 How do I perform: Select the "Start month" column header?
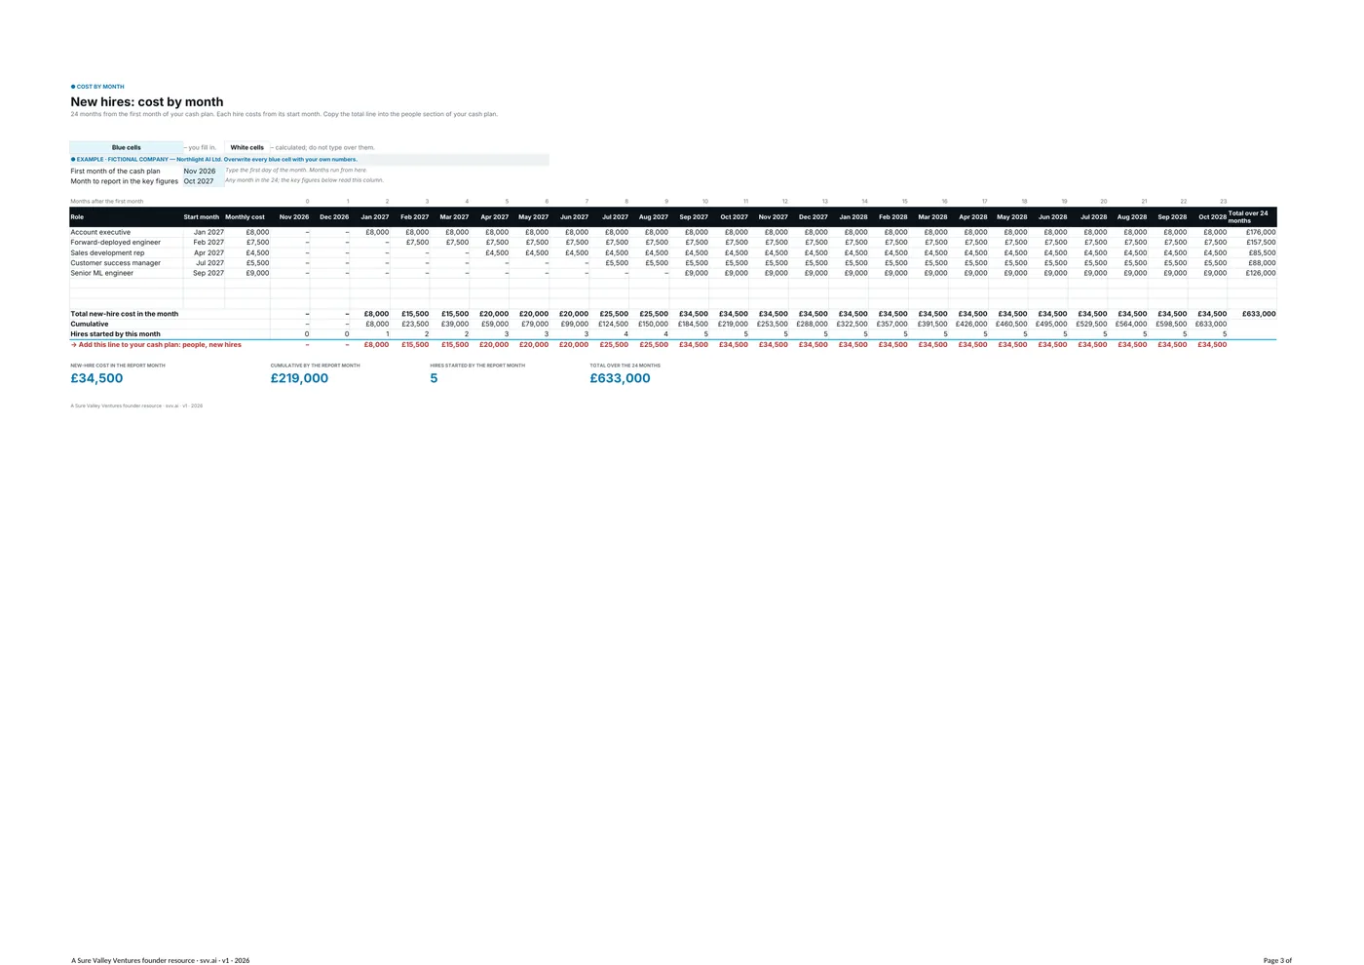coord(202,217)
